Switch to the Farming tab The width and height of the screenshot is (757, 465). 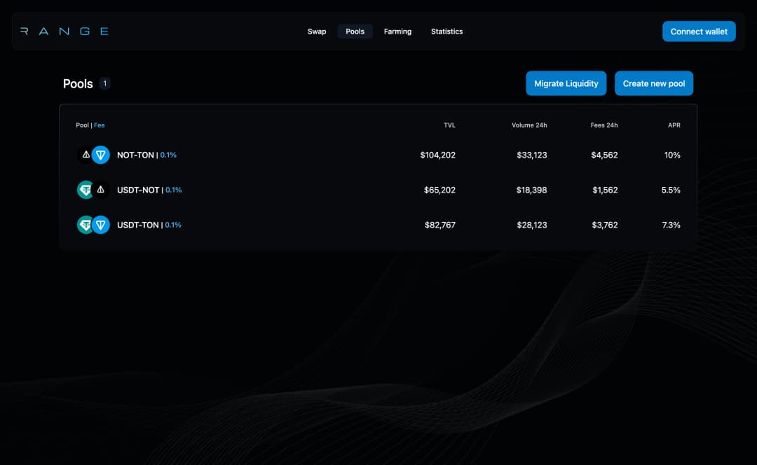point(397,32)
